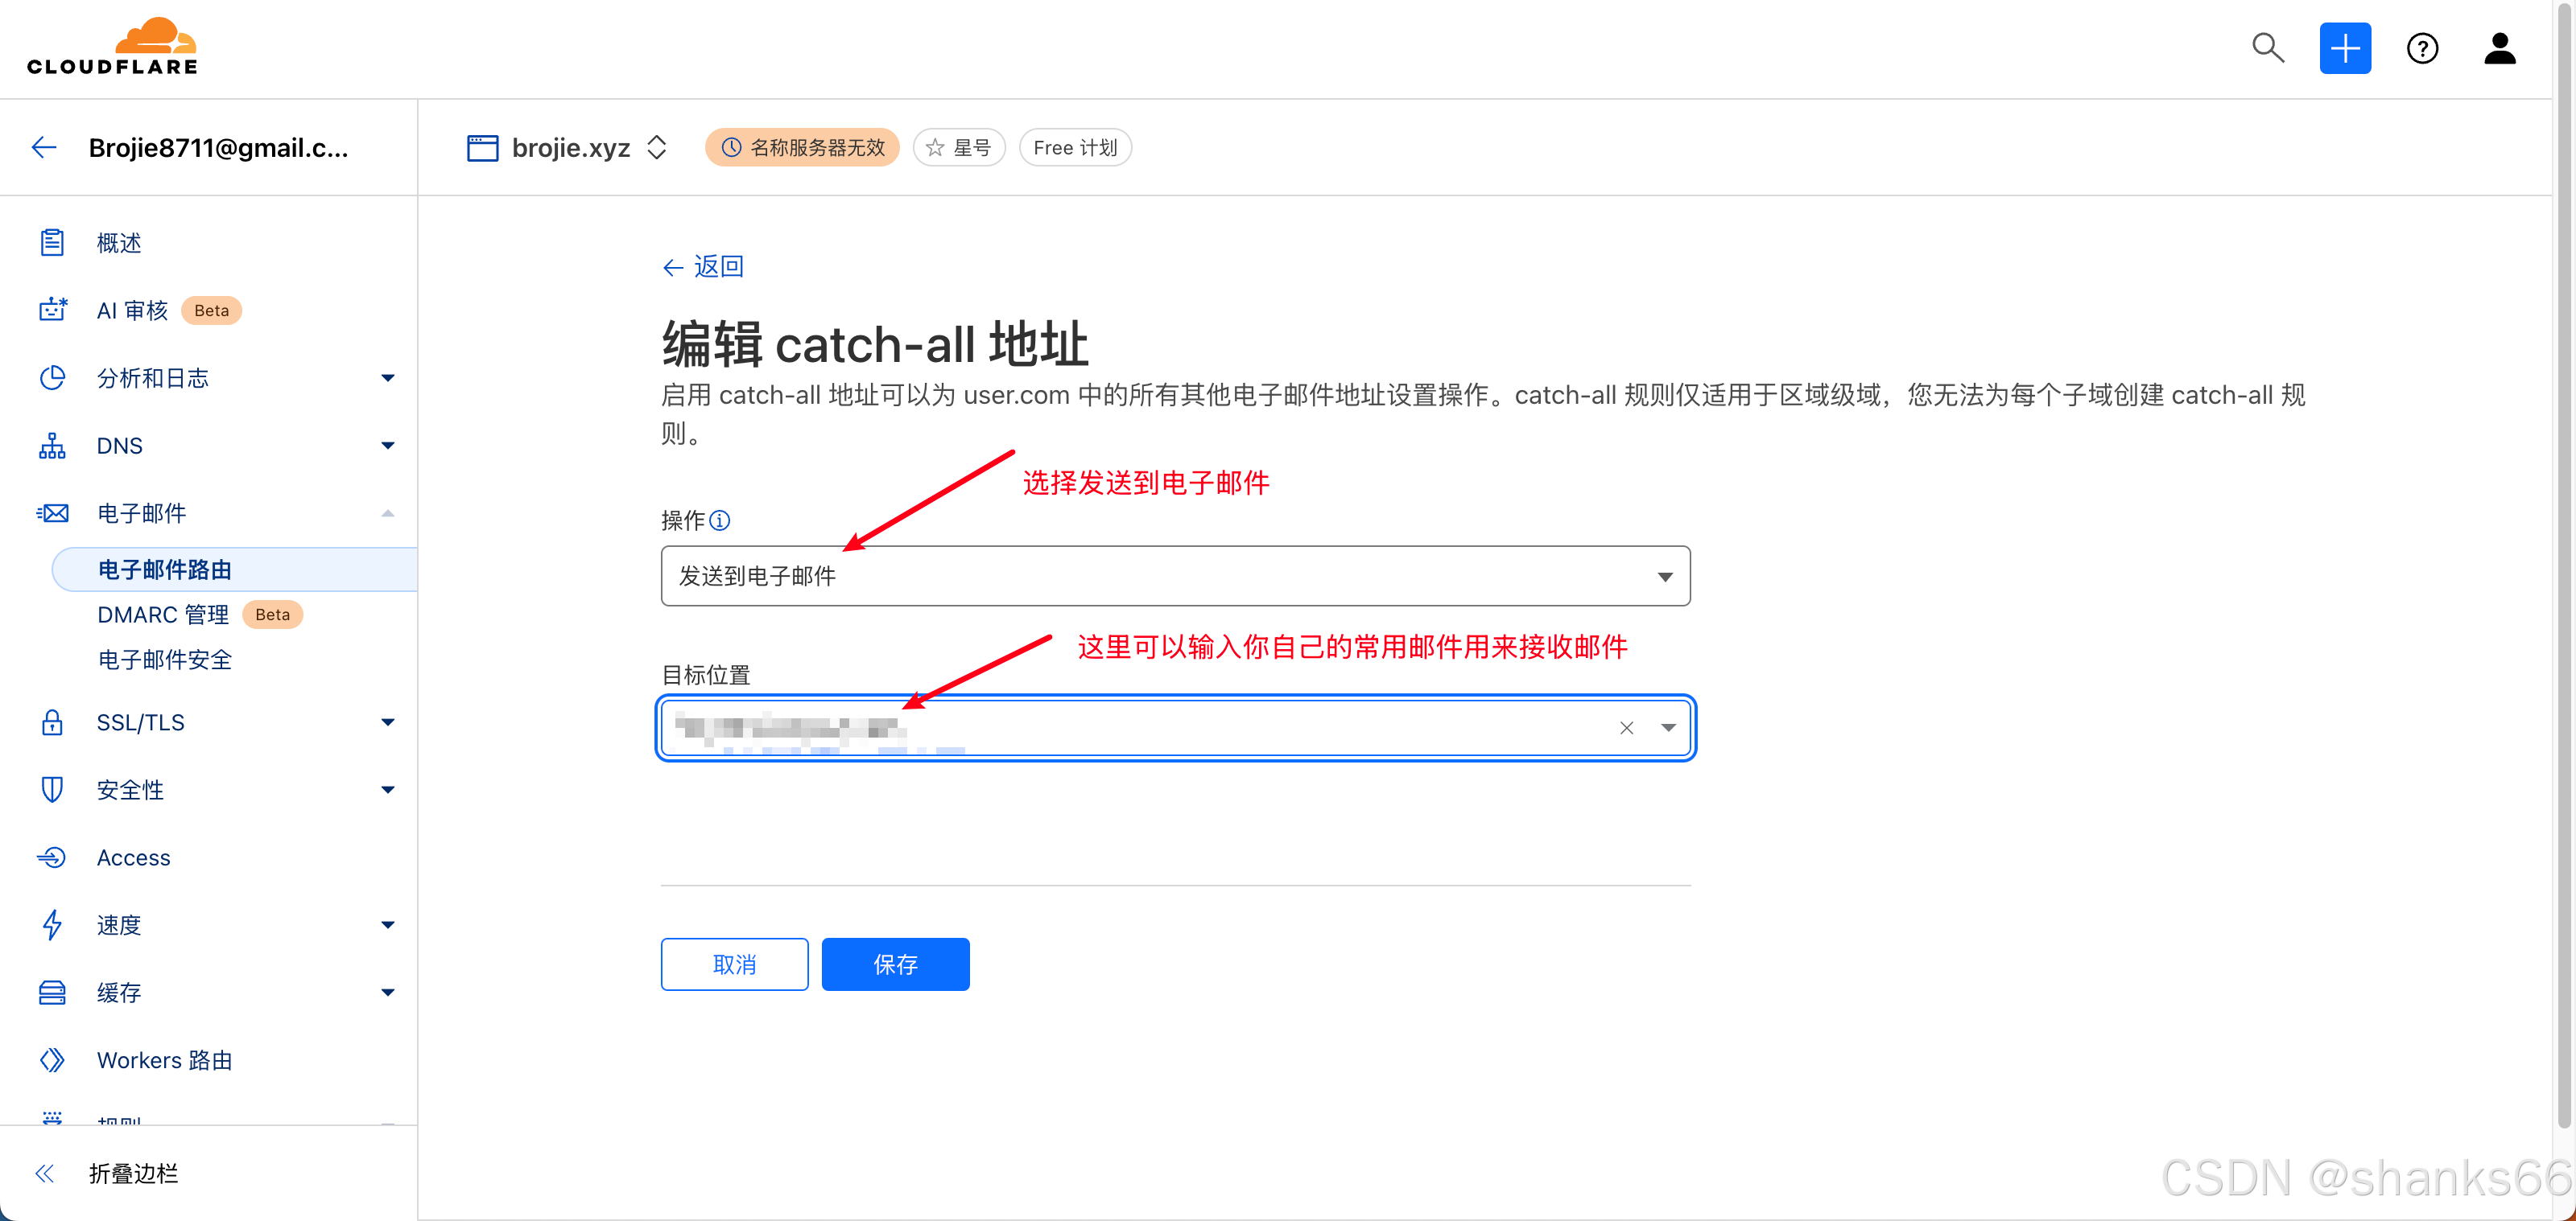
Task: Open search with the magnifier icon
Action: pyautogui.click(x=2267, y=48)
